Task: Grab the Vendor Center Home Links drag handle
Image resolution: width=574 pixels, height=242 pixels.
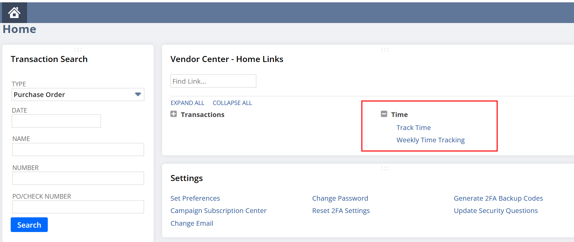Action: coord(385,49)
